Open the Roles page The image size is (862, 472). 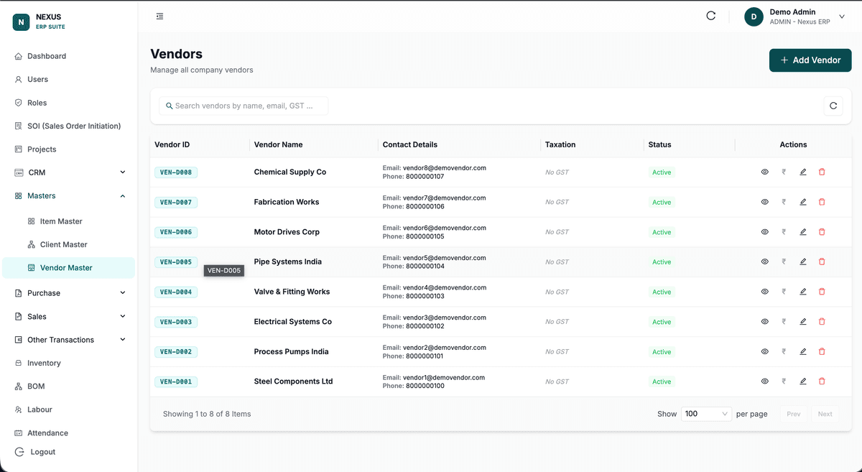pos(69,103)
